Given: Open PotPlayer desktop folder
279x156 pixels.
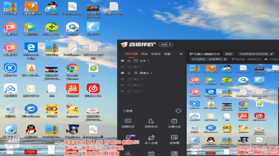Looking at the screenshot, I should [73, 50].
